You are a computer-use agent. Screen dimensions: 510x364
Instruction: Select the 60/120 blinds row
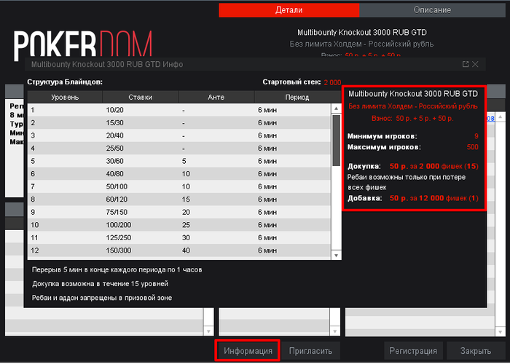pyautogui.click(x=179, y=199)
